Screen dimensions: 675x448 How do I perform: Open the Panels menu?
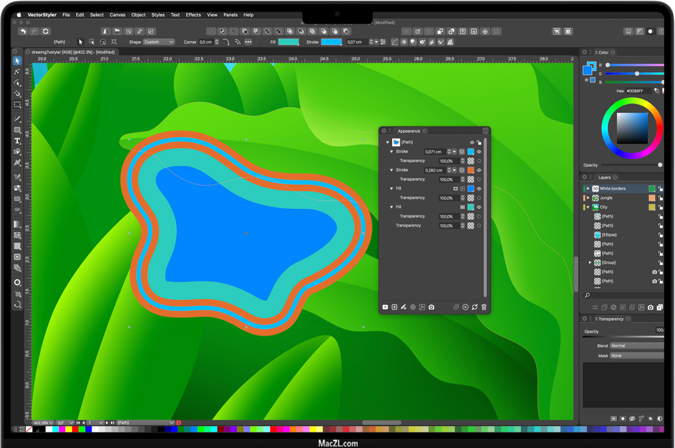pos(230,15)
